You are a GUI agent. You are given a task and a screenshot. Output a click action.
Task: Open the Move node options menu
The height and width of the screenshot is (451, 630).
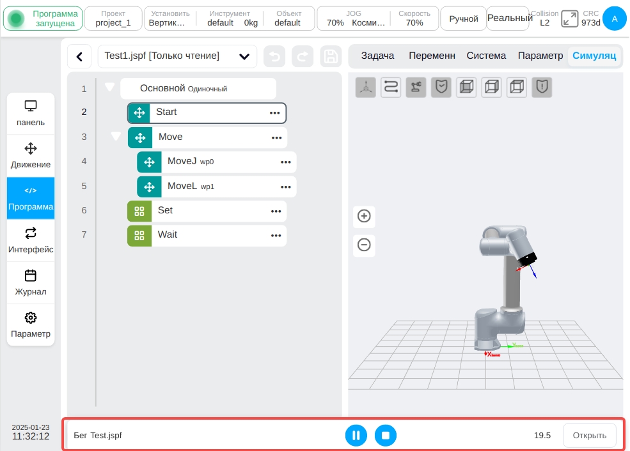(276, 138)
